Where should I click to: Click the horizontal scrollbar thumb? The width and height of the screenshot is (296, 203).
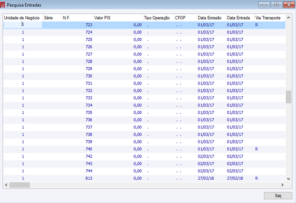[20, 185]
